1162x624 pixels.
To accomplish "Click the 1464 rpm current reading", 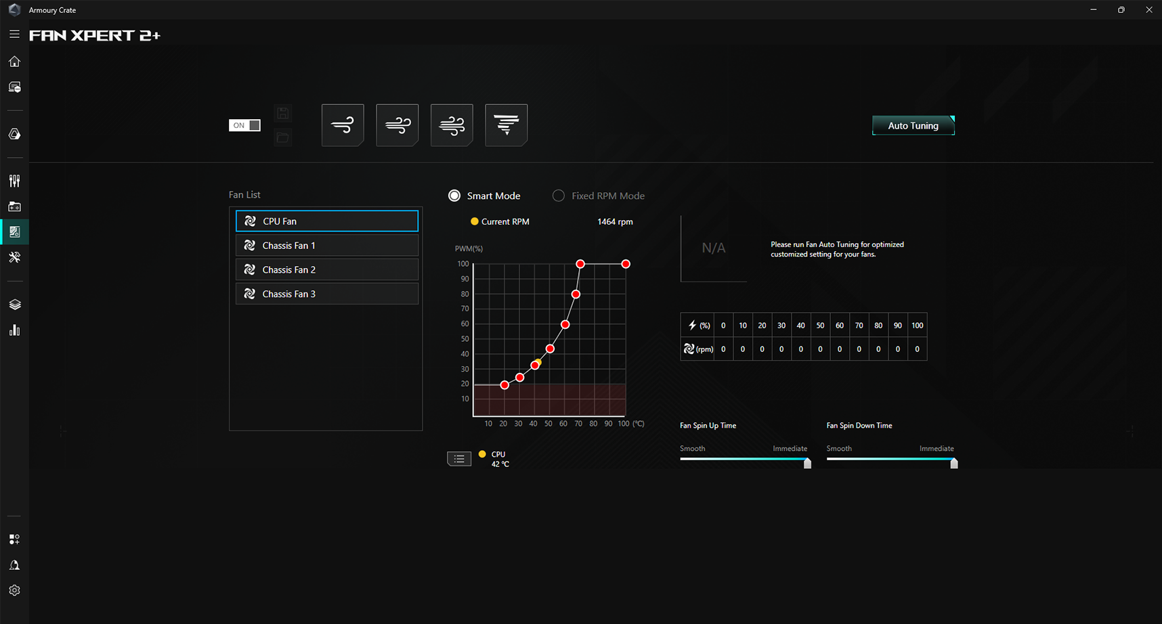I will 615,222.
